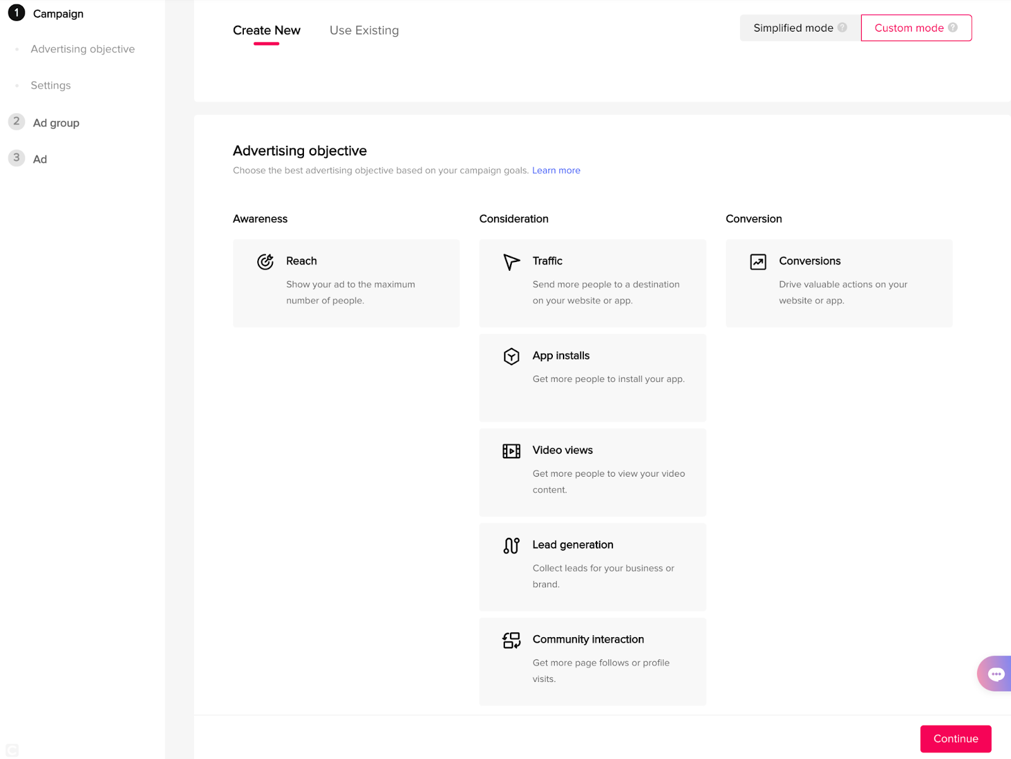This screenshot has height=759, width=1011.
Task: Click the App installs hexagon icon
Action: (511, 356)
